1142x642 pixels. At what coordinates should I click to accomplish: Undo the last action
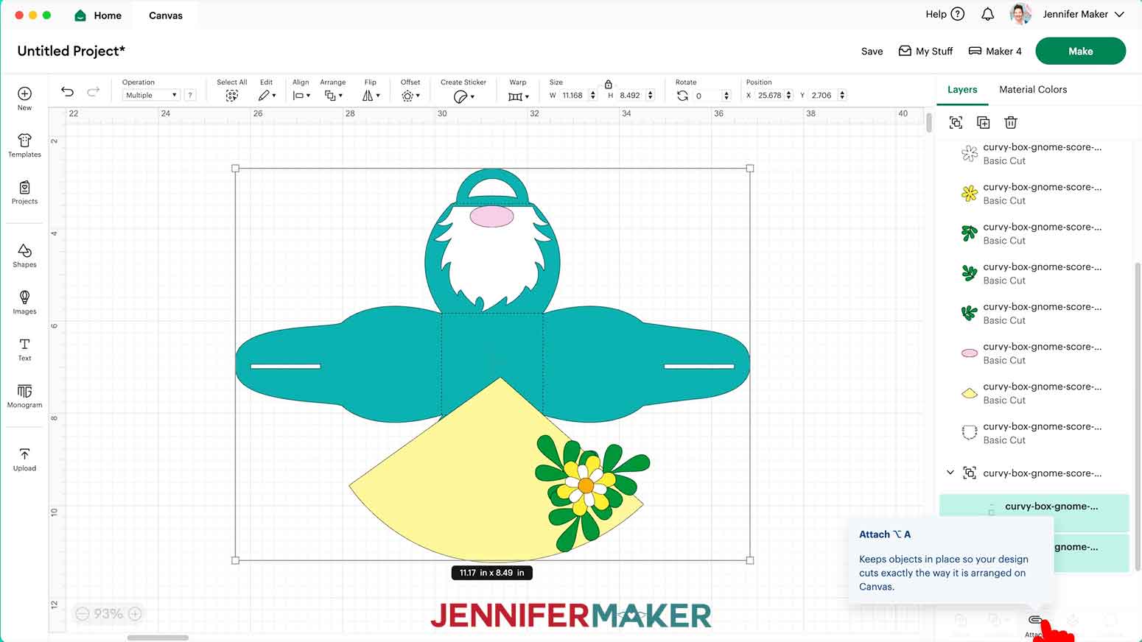click(67, 91)
